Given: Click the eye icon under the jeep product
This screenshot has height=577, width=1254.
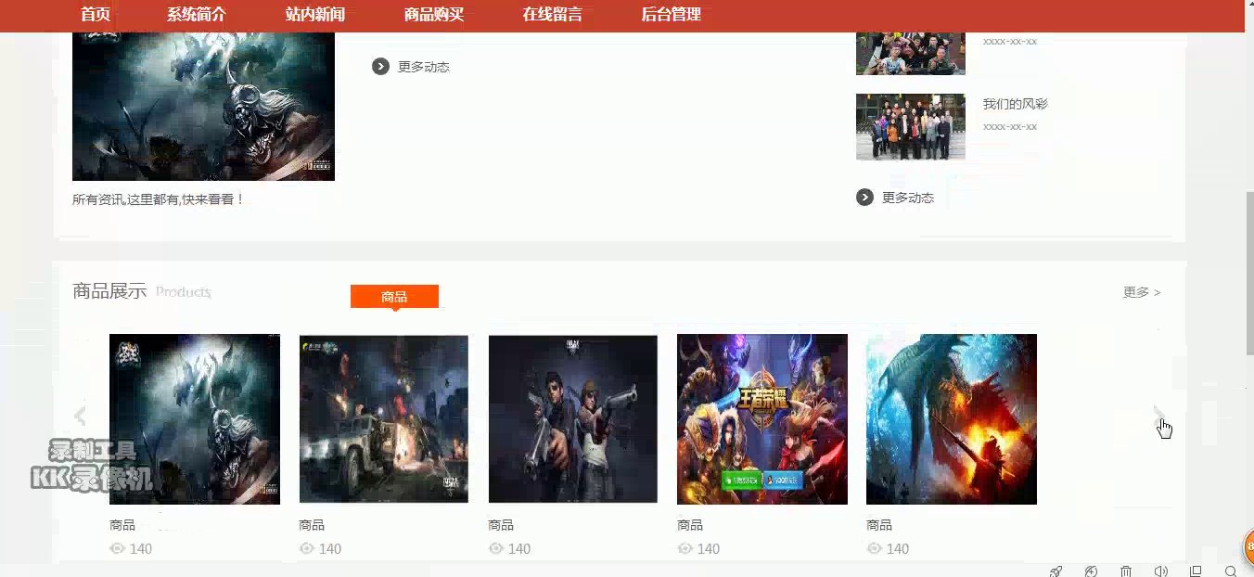Looking at the screenshot, I should tap(306, 548).
